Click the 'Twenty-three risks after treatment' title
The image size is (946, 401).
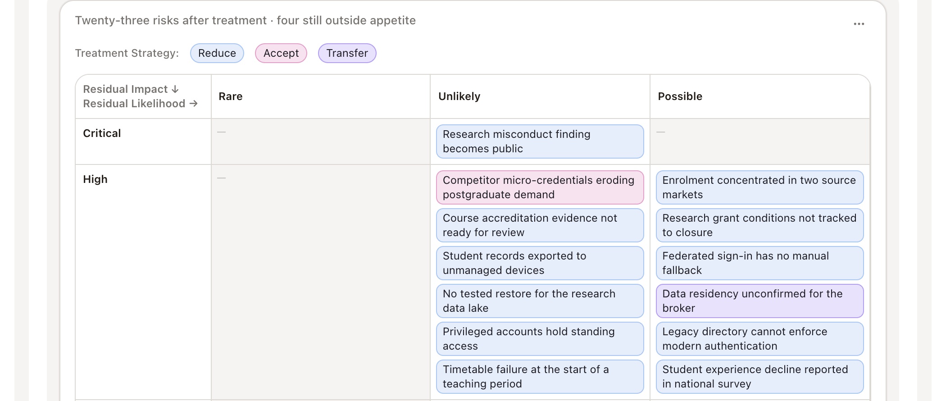pos(171,21)
